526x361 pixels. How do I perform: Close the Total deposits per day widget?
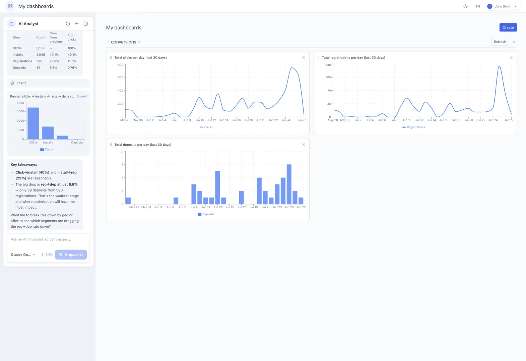click(304, 145)
